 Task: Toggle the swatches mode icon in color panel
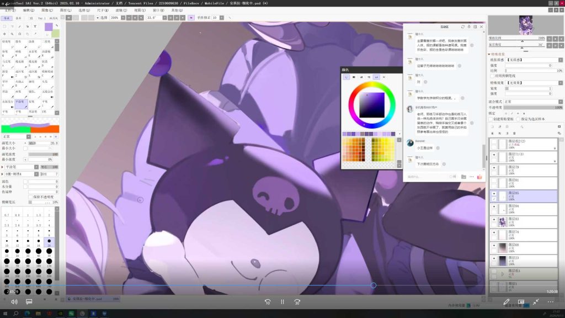(376, 77)
